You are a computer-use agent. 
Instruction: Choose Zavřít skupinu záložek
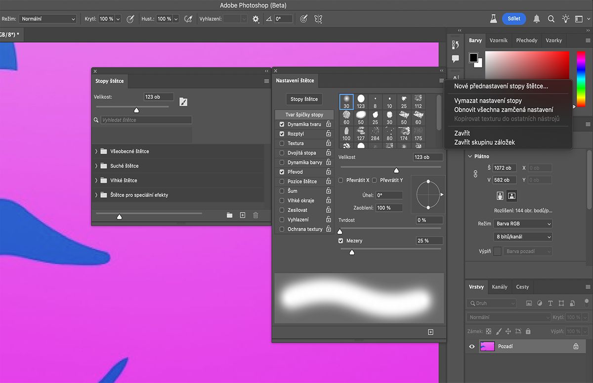tap(484, 142)
